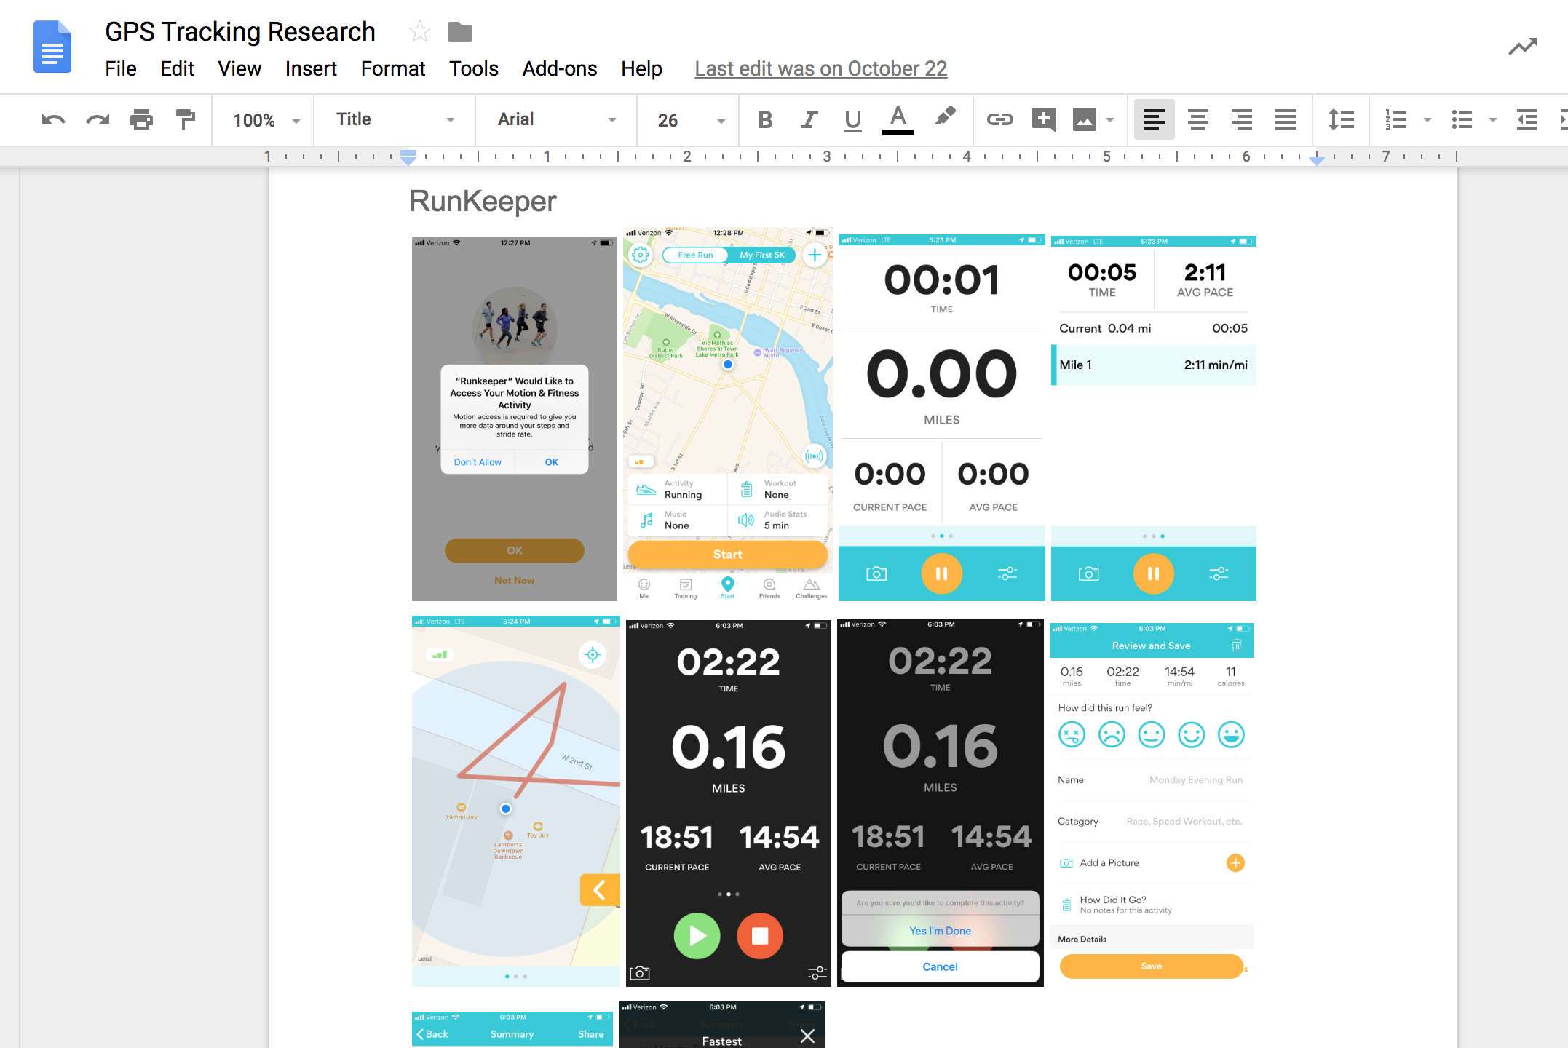The height and width of the screenshot is (1048, 1568).
Task: Open the Help menu
Action: [641, 68]
